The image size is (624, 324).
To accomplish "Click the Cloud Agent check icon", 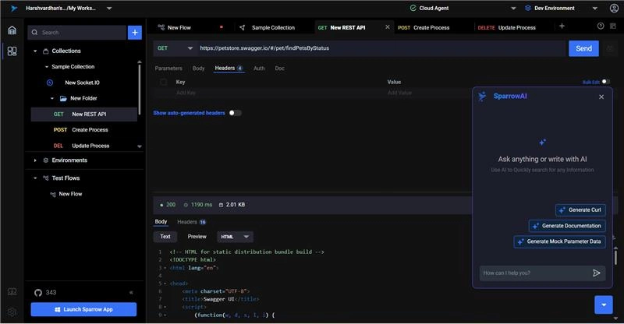I will point(413,8).
